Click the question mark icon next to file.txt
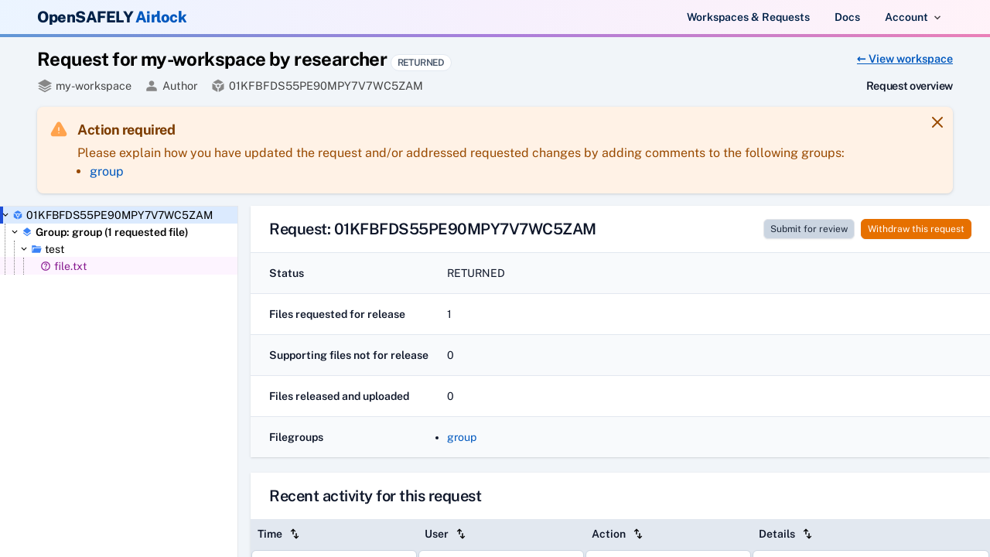 46,266
